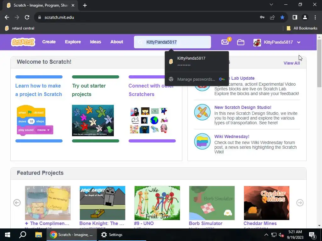Open All Bookmarks folder

302,28
